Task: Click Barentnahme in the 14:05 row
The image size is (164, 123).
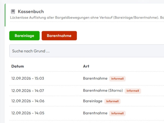Action: coord(95,113)
